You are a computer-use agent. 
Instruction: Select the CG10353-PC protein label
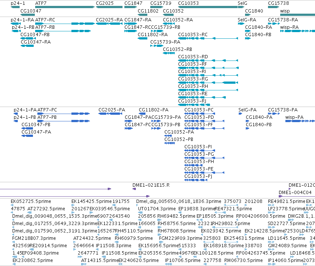click(199, 110)
